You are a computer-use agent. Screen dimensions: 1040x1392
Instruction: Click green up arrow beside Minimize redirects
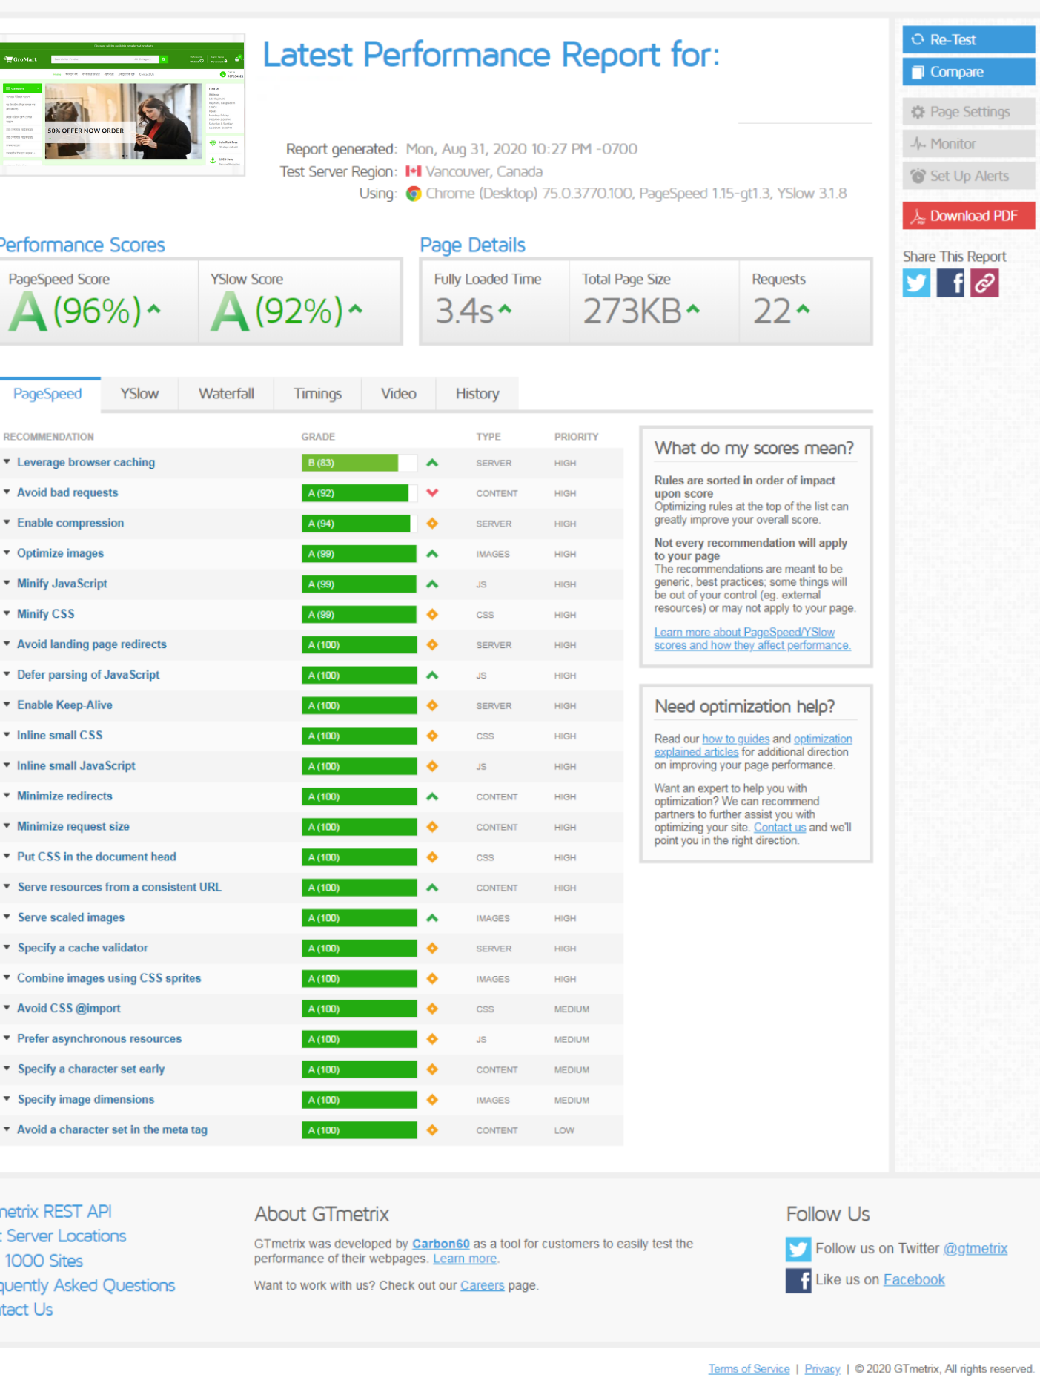click(x=432, y=796)
